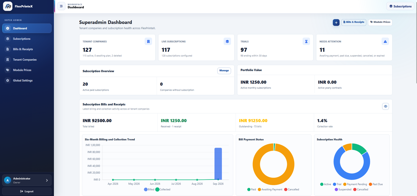
Task: Toggle Billed series in trend legend
Action: tap(149, 189)
